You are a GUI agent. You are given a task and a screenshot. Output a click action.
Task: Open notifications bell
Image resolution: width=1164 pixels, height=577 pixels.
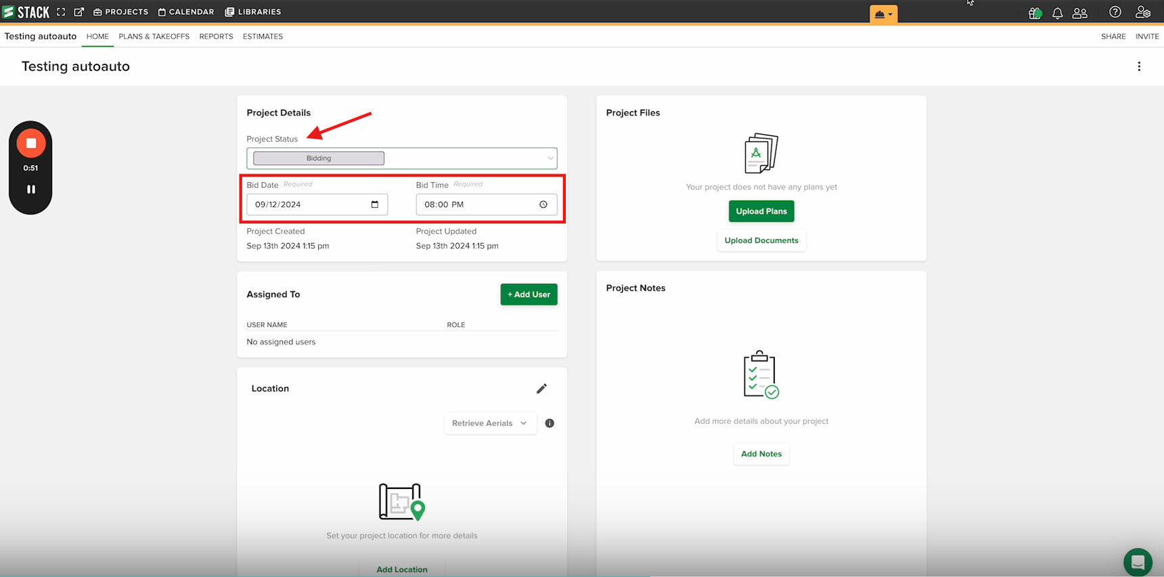(x=1057, y=13)
